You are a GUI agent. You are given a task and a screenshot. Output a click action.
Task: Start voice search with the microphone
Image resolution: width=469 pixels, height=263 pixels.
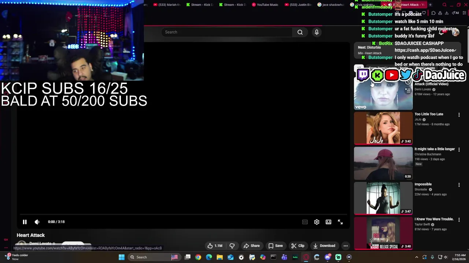[x=317, y=32]
